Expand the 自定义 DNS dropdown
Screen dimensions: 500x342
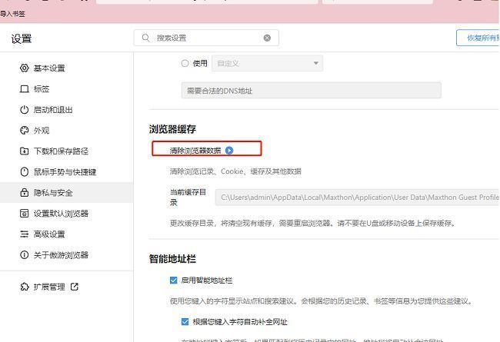316,63
